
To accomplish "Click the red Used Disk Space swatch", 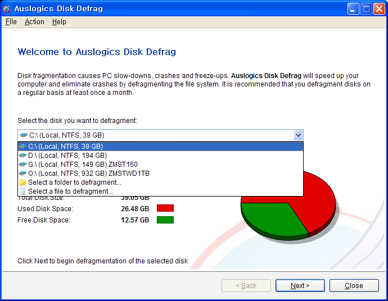I will coord(165,208).
